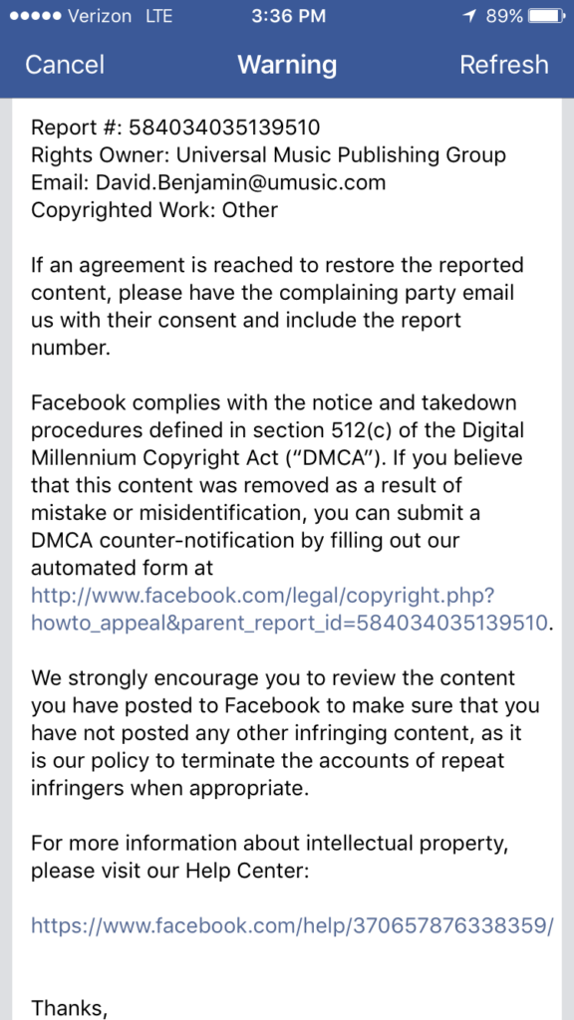Tap the Rights Owner Universal Music line
This screenshot has width=574, height=1020.
click(x=268, y=154)
